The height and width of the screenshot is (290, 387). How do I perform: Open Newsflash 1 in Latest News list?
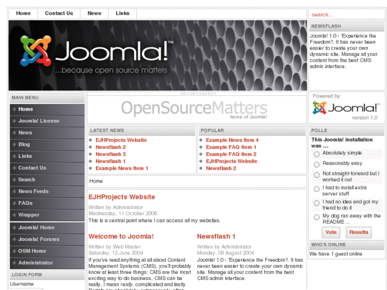111,161
